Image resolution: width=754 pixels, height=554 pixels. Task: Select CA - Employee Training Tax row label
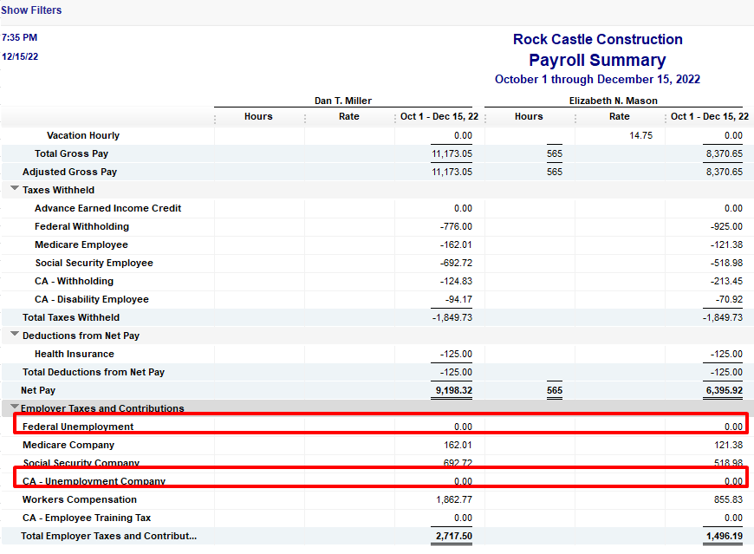click(x=87, y=518)
